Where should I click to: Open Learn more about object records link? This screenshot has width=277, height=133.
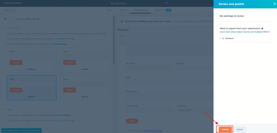pos(244,32)
